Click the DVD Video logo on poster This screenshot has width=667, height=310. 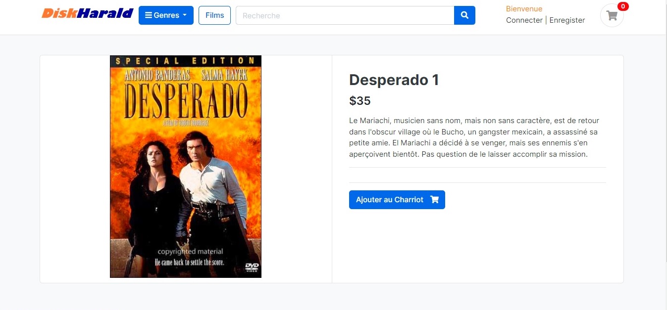click(x=252, y=267)
